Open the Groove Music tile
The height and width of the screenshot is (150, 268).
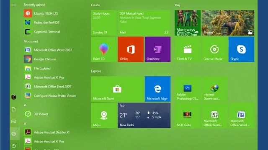[214, 49]
